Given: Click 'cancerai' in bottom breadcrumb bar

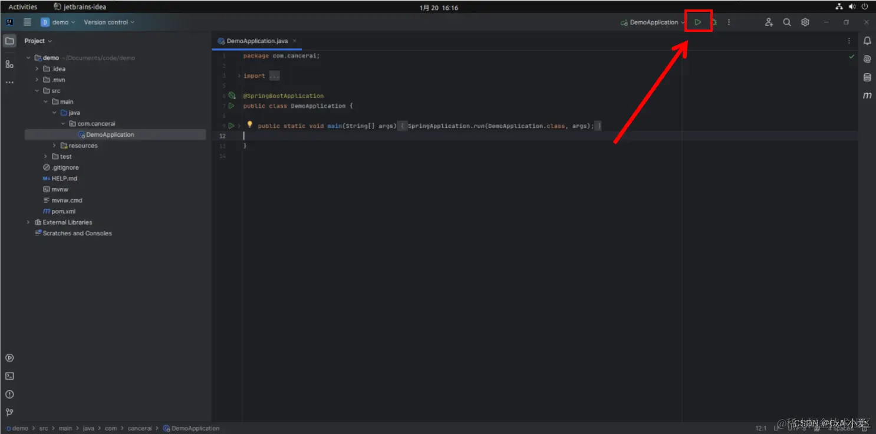Looking at the screenshot, I should (140, 428).
